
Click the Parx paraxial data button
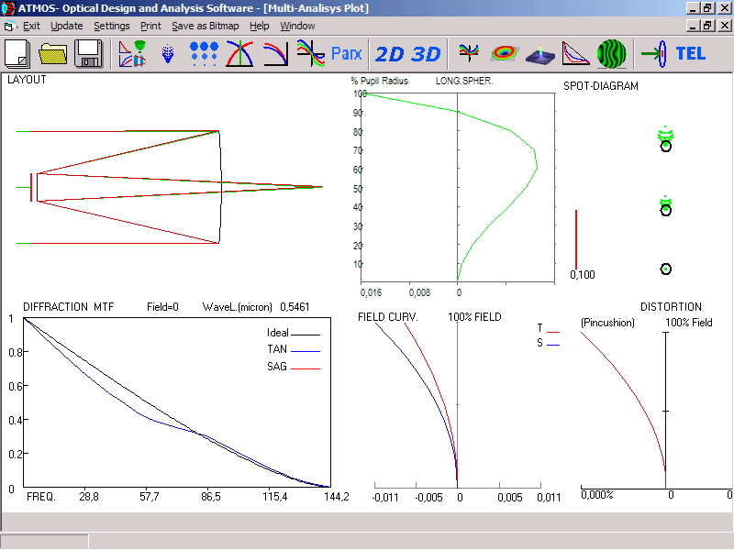click(x=347, y=53)
